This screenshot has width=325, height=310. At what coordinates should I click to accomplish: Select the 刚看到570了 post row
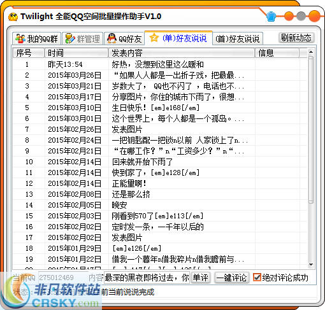point(160,216)
